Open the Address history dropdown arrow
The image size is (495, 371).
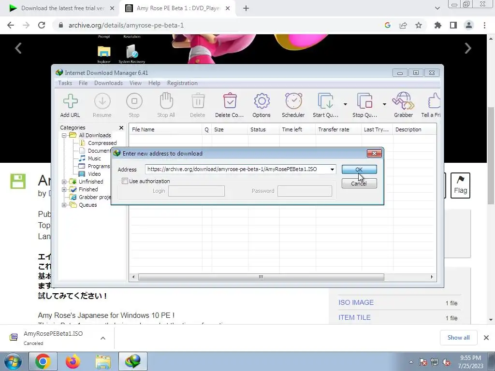point(332,170)
